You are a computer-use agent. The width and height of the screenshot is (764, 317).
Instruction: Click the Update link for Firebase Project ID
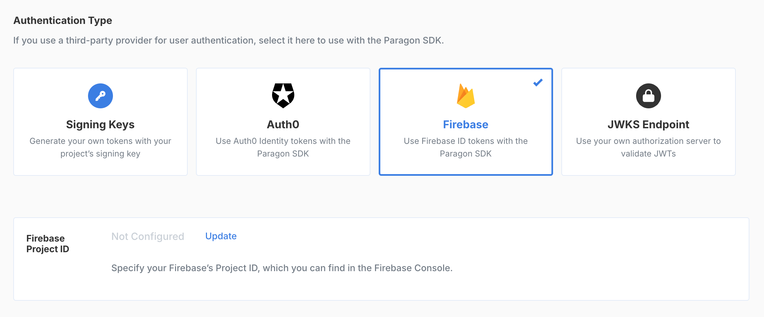point(221,236)
